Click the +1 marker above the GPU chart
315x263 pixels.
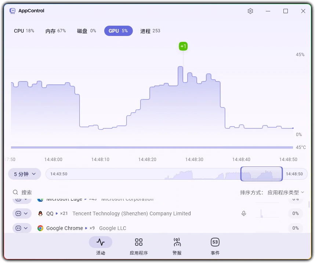[x=183, y=46]
